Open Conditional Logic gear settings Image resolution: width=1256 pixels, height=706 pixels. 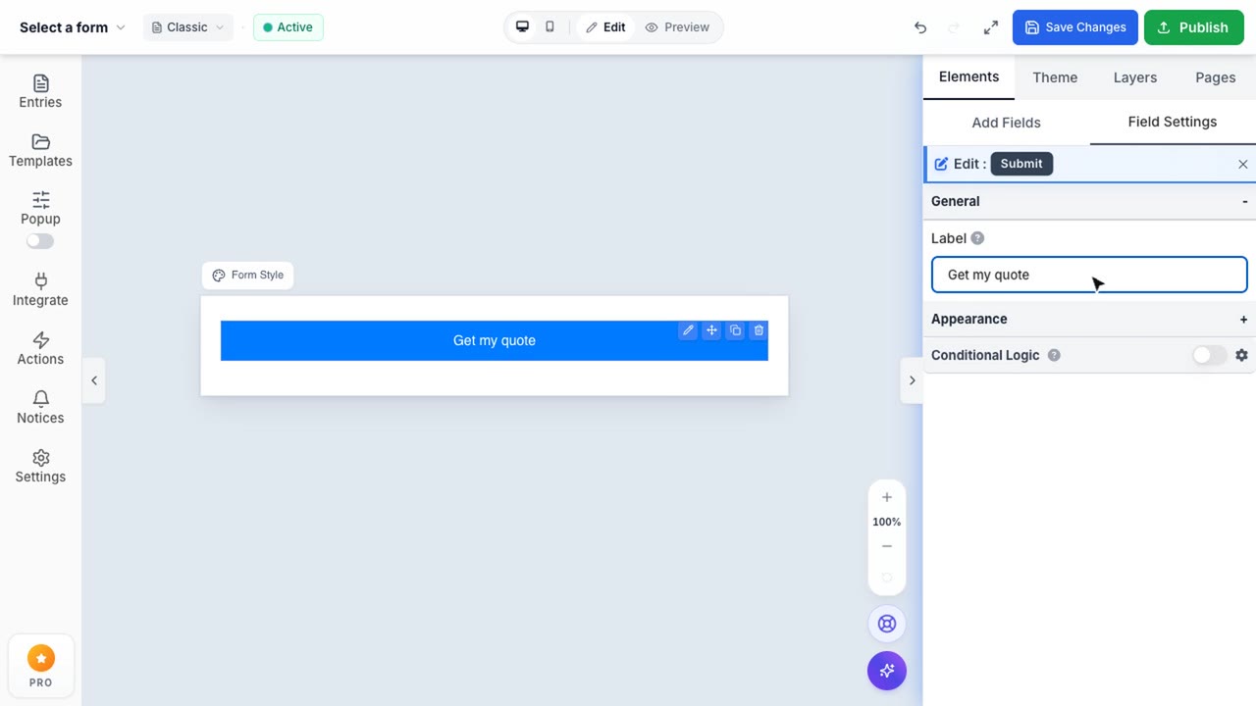pyautogui.click(x=1241, y=355)
